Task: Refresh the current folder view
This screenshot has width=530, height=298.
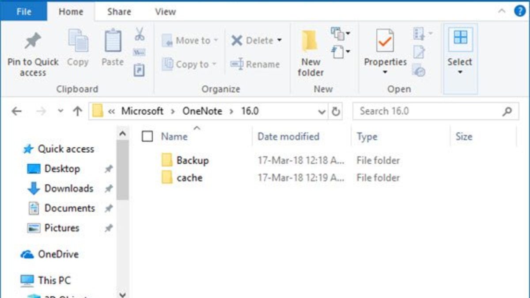Action: [x=336, y=112]
